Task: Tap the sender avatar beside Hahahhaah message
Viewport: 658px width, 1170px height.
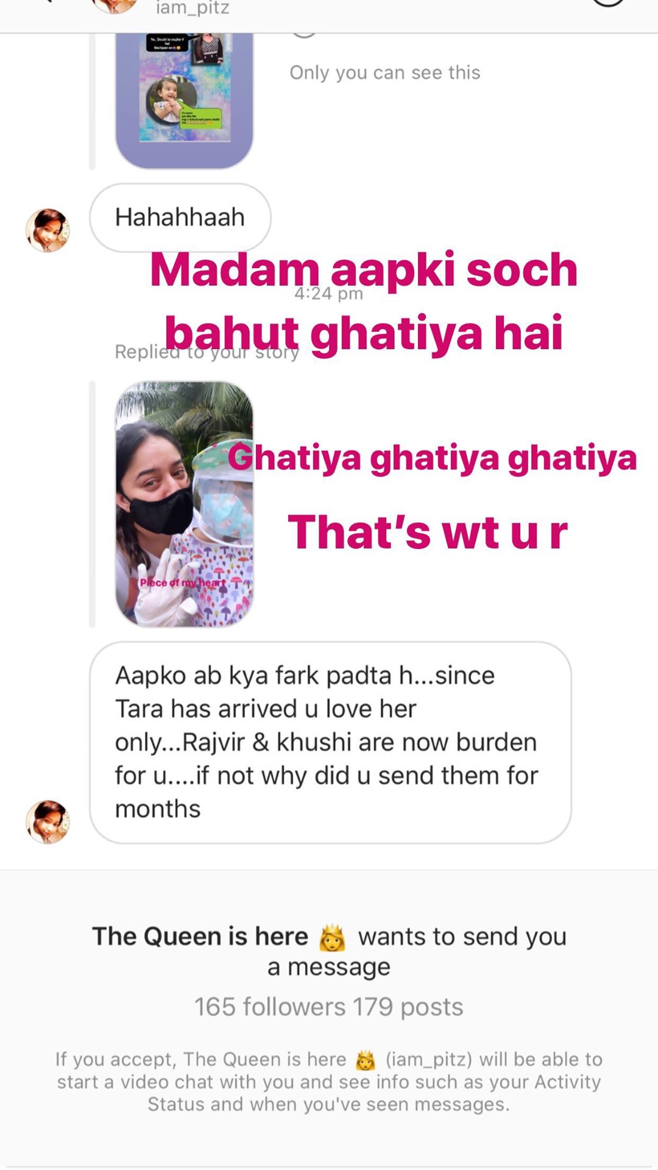Action: tap(48, 230)
